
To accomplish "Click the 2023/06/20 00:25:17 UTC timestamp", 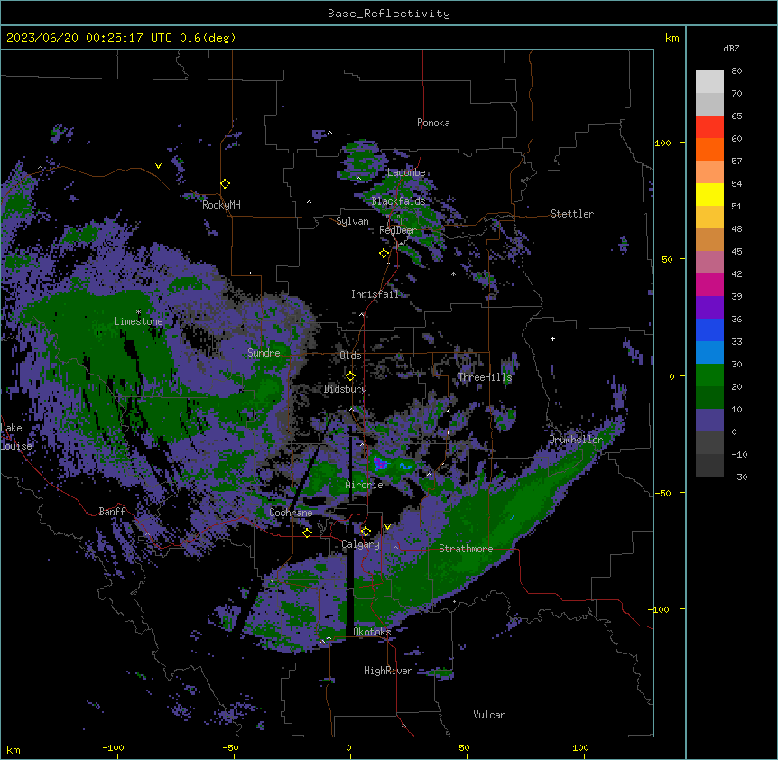I will pos(89,38).
